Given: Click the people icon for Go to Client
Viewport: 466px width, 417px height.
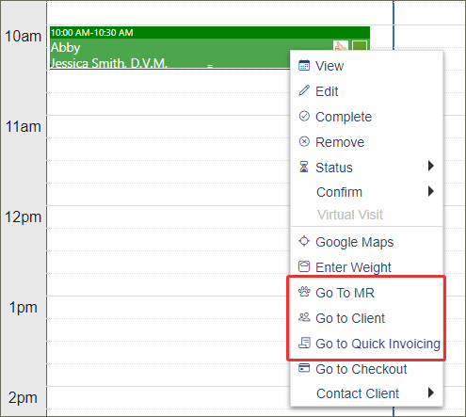Looking at the screenshot, I should pos(304,317).
